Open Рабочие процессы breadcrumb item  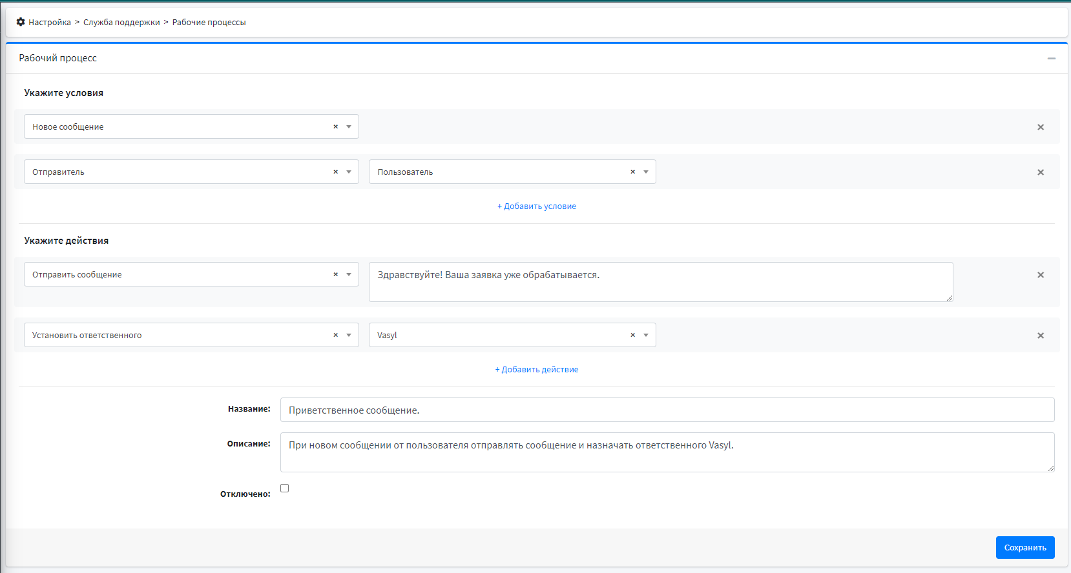(209, 22)
